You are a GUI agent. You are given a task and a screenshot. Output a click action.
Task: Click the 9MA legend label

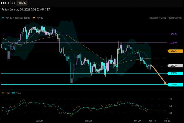18,93
